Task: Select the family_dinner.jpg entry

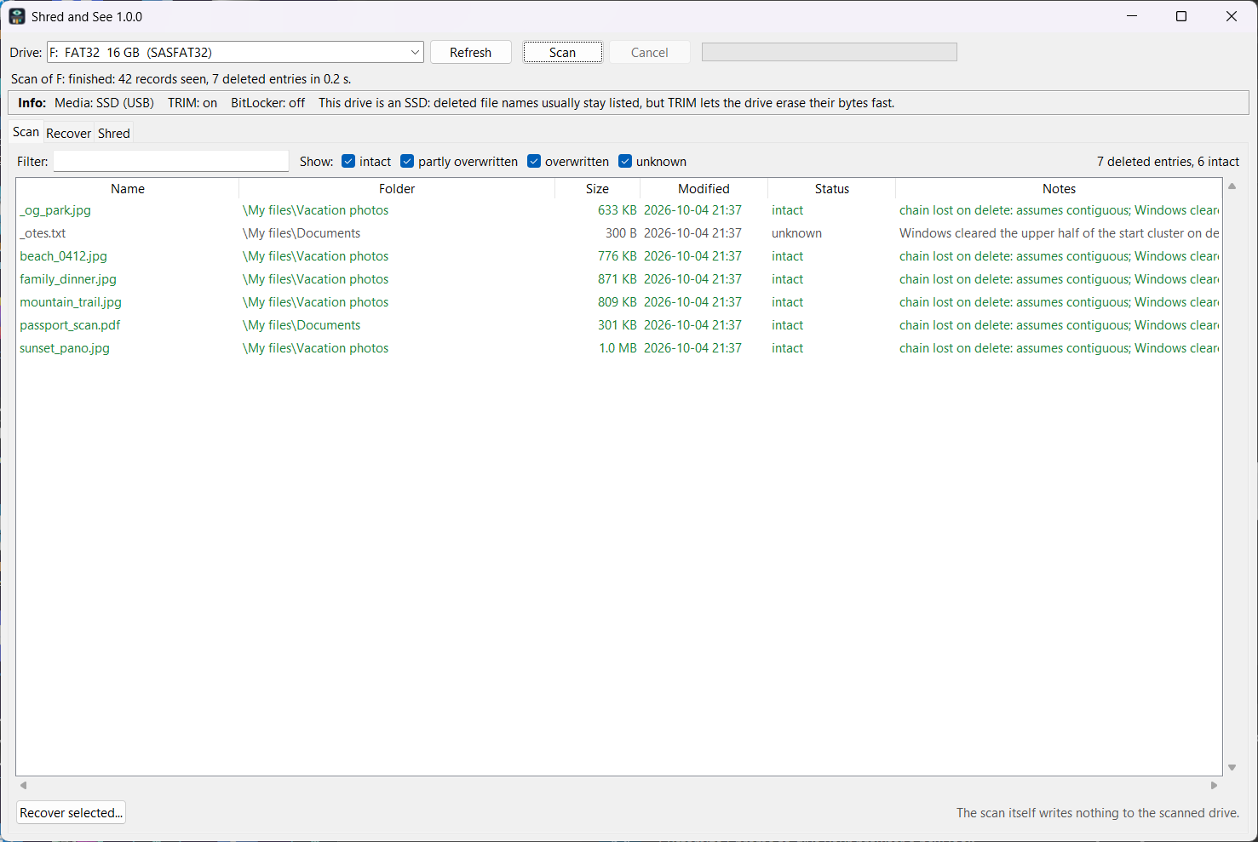Action: (x=619, y=279)
